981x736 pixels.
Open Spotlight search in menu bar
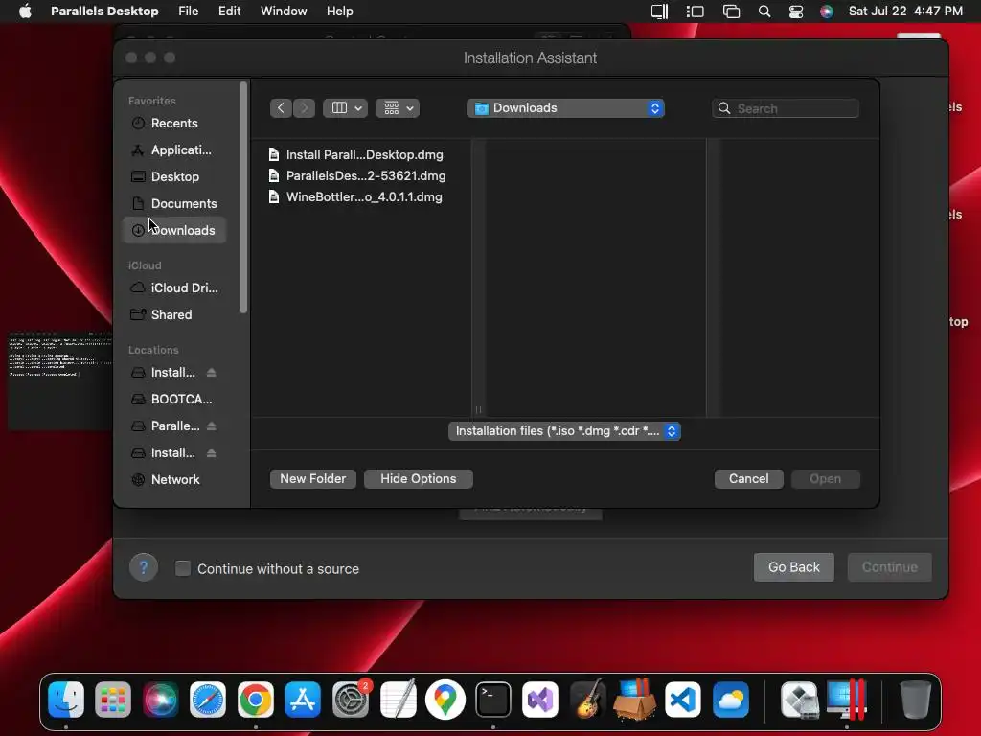click(764, 11)
